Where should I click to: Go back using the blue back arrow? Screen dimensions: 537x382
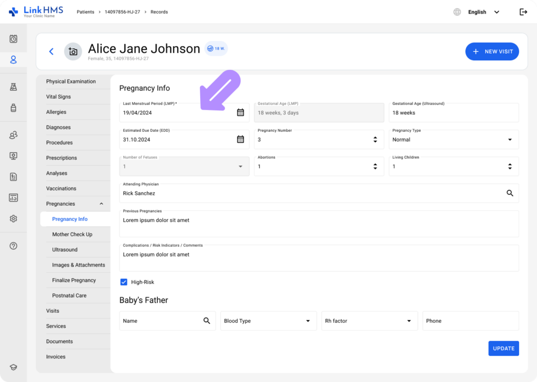point(51,51)
